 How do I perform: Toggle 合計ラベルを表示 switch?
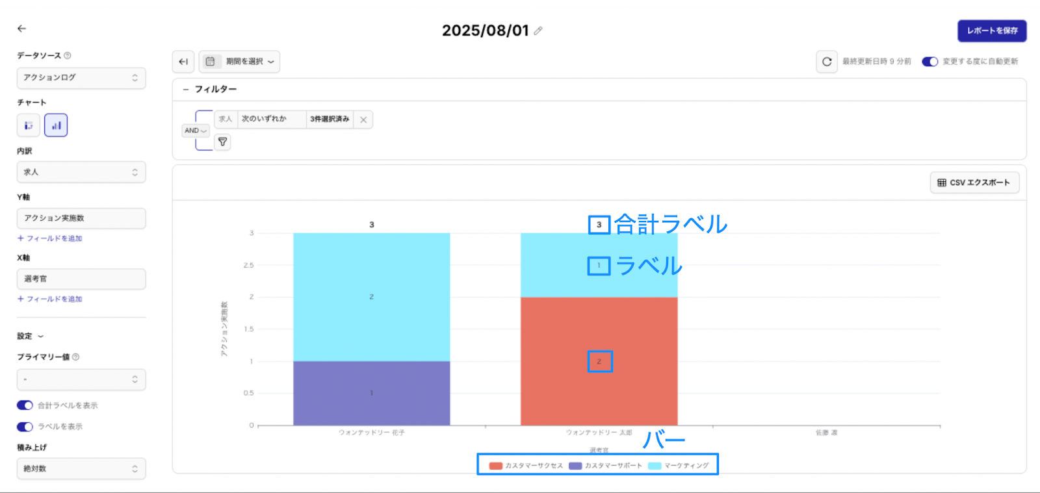[25, 405]
